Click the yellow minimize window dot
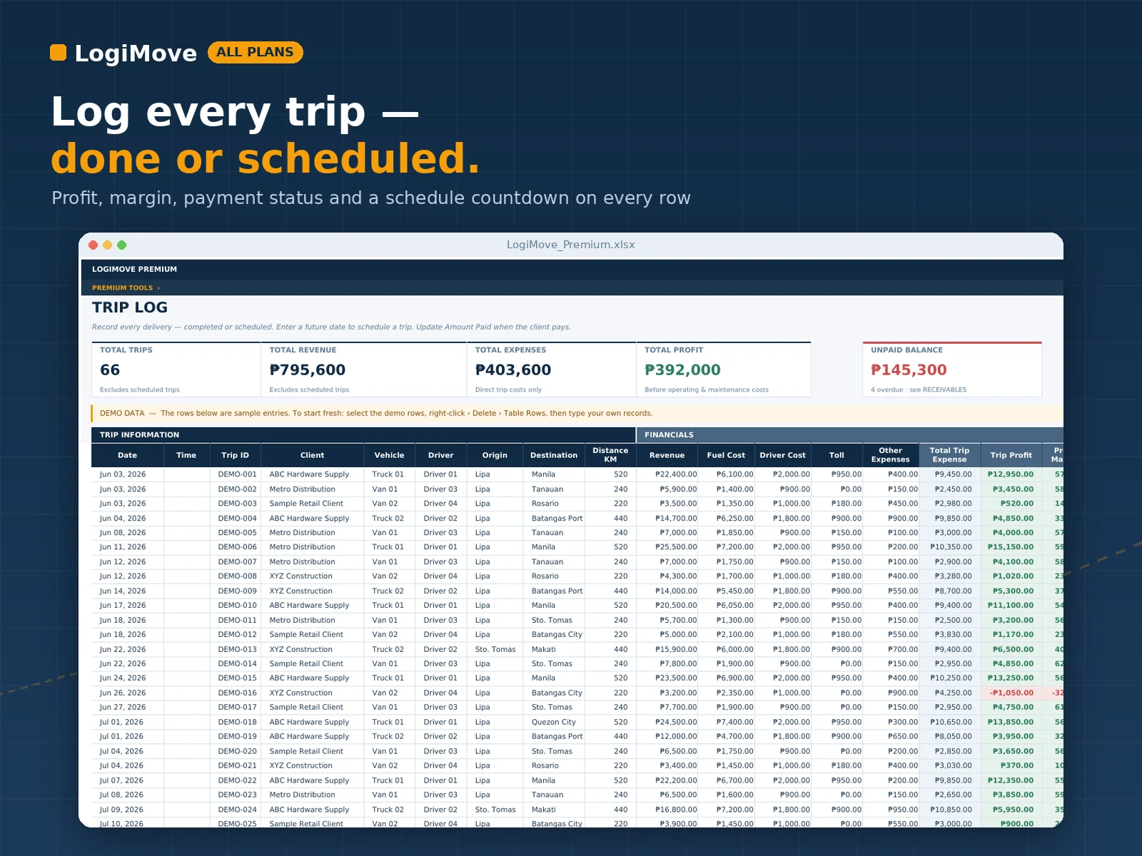1142x856 pixels. coord(107,245)
